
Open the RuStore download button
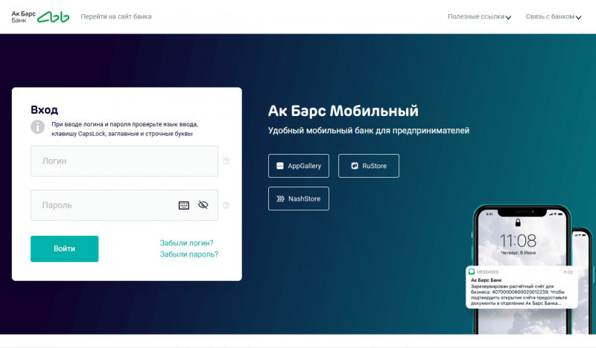pos(368,166)
